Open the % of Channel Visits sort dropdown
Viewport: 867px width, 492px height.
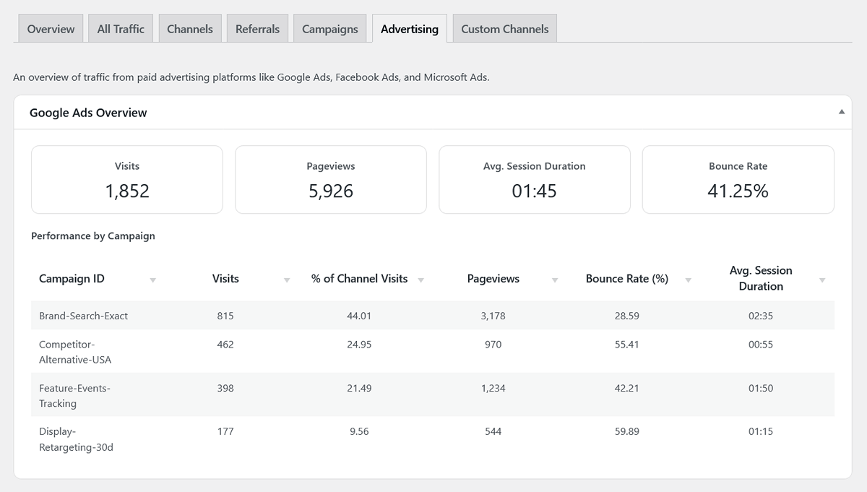(x=421, y=279)
